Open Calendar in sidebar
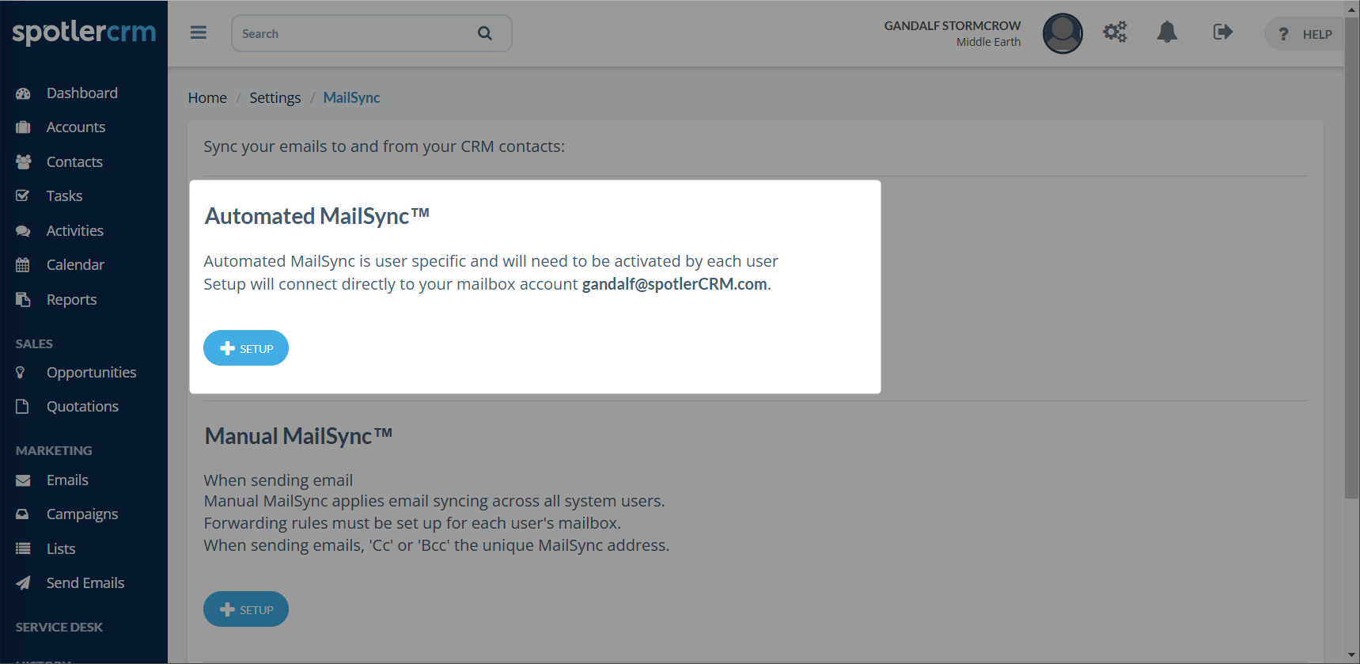The width and height of the screenshot is (1360, 664). pyautogui.click(x=75, y=264)
